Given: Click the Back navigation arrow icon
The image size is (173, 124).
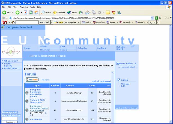Looking at the screenshot, I should tap(4, 13).
